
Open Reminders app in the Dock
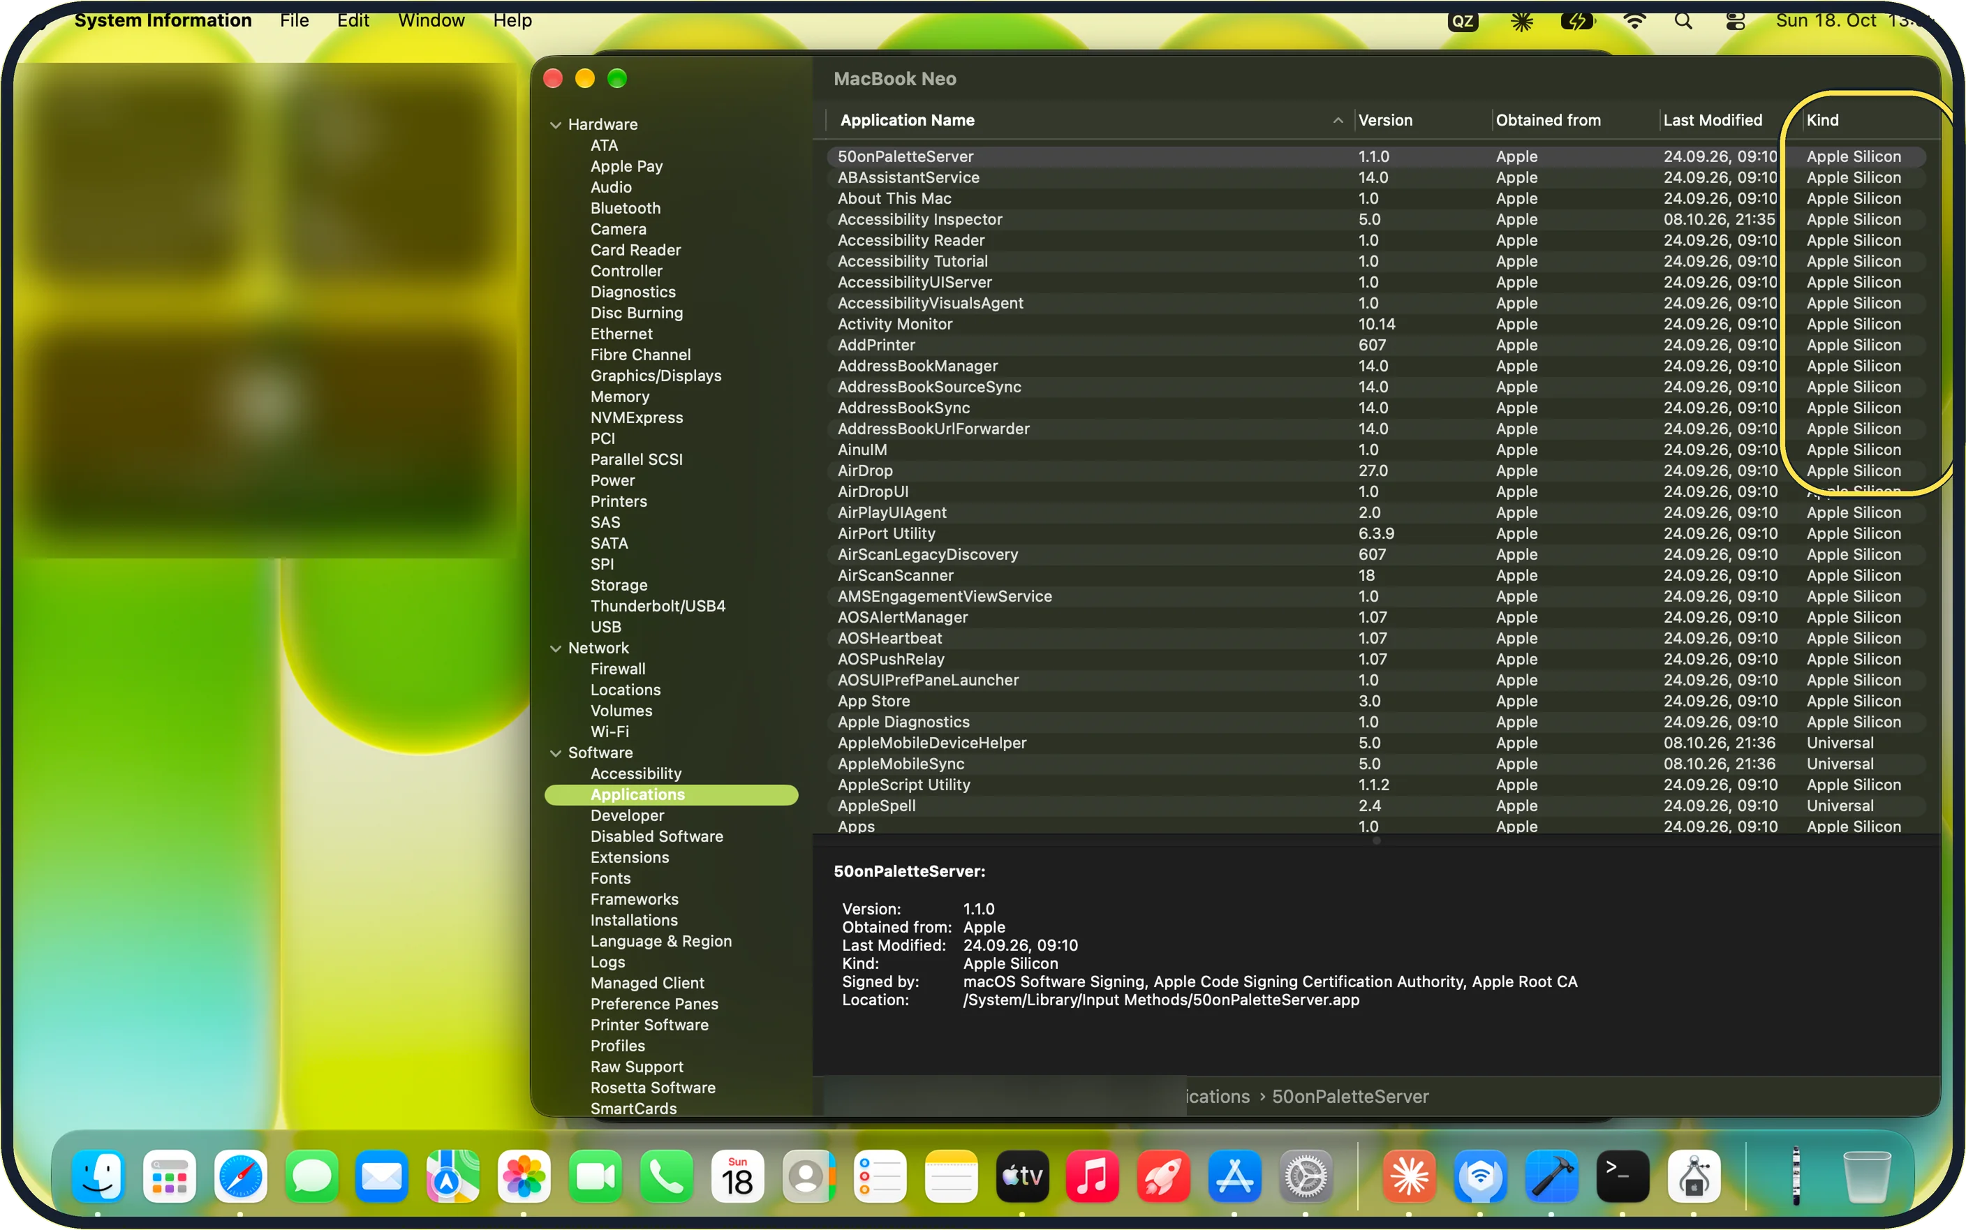879,1176
